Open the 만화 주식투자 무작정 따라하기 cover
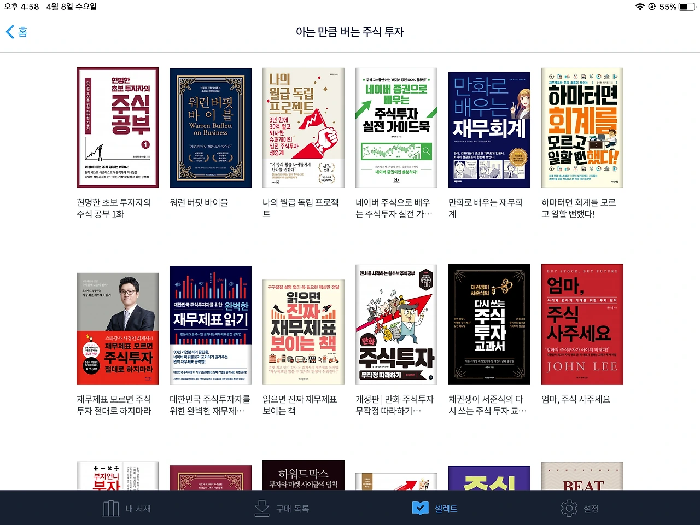 (x=396, y=325)
